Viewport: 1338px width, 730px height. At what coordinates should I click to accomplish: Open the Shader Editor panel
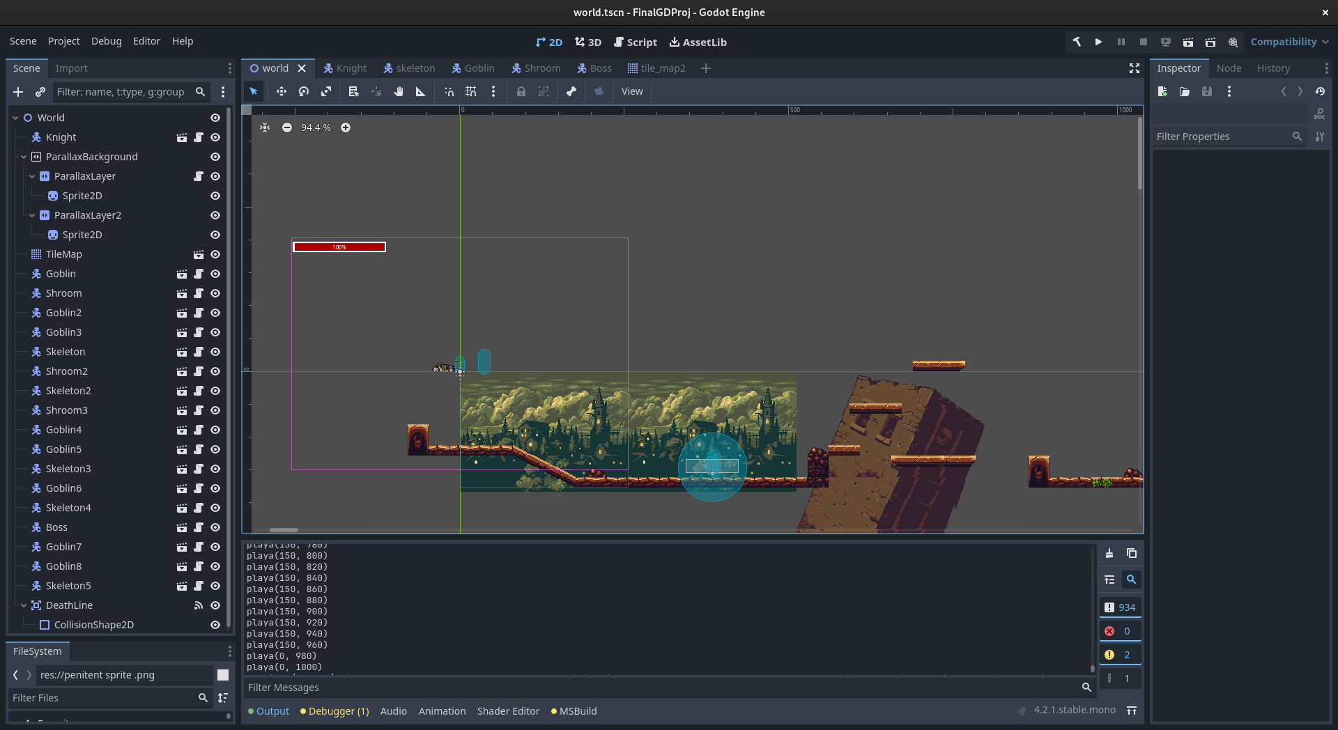click(x=508, y=711)
